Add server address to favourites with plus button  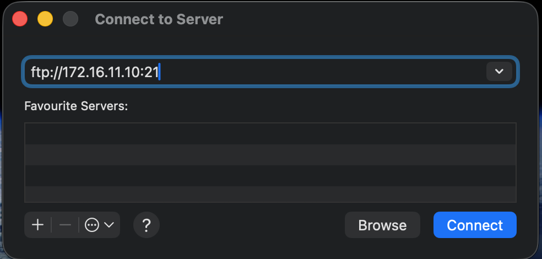point(38,225)
